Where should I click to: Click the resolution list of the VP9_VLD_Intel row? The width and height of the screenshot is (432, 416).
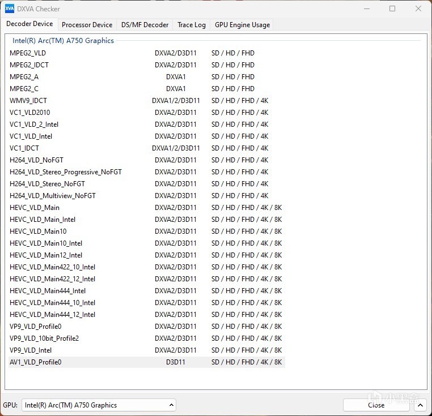coord(247,350)
